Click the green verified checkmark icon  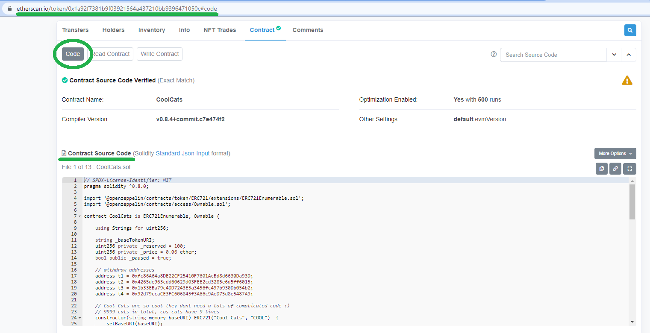point(65,80)
